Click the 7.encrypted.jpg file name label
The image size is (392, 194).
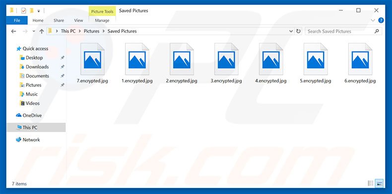click(92, 81)
